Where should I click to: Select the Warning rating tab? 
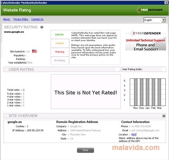pos(60,52)
